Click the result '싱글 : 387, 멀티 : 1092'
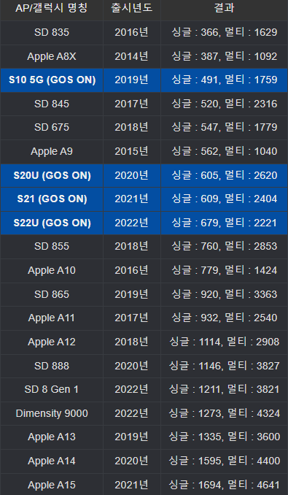Viewport: 288px width, 495px height. [225, 56]
